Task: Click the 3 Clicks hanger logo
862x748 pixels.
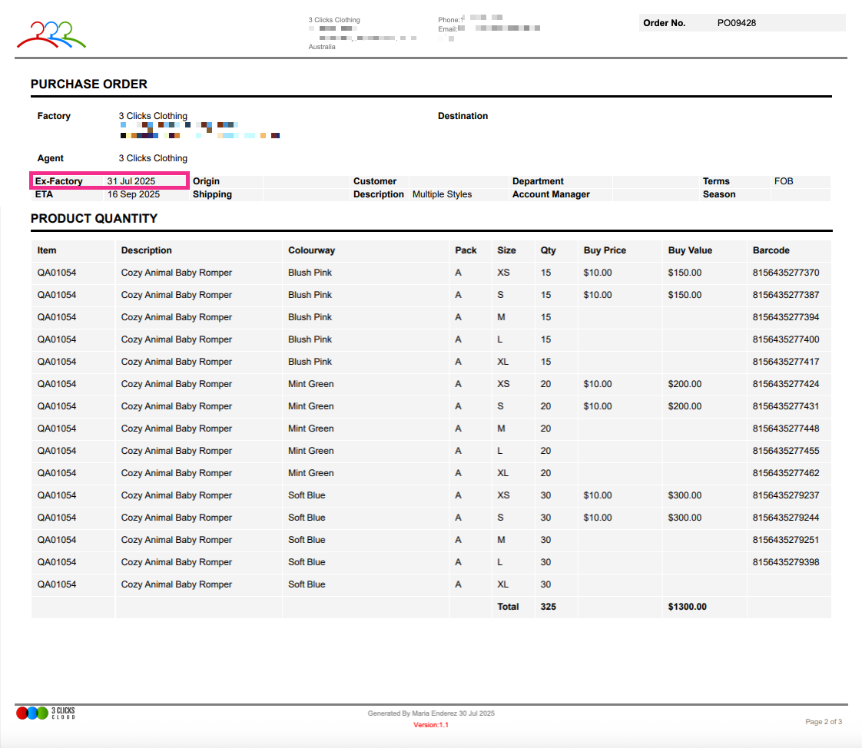Action: click(51, 34)
